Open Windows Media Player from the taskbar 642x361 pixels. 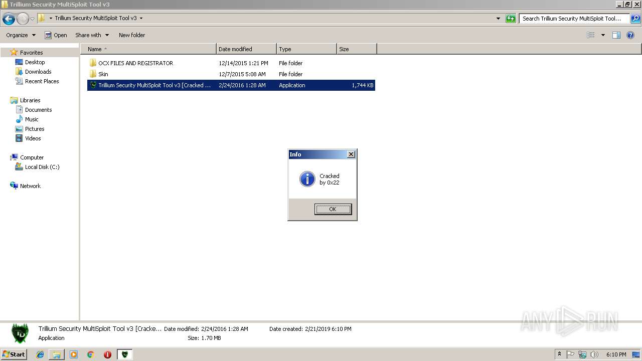(74, 354)
